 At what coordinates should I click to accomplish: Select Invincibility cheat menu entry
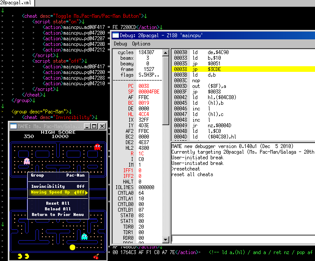click(58, 186)
